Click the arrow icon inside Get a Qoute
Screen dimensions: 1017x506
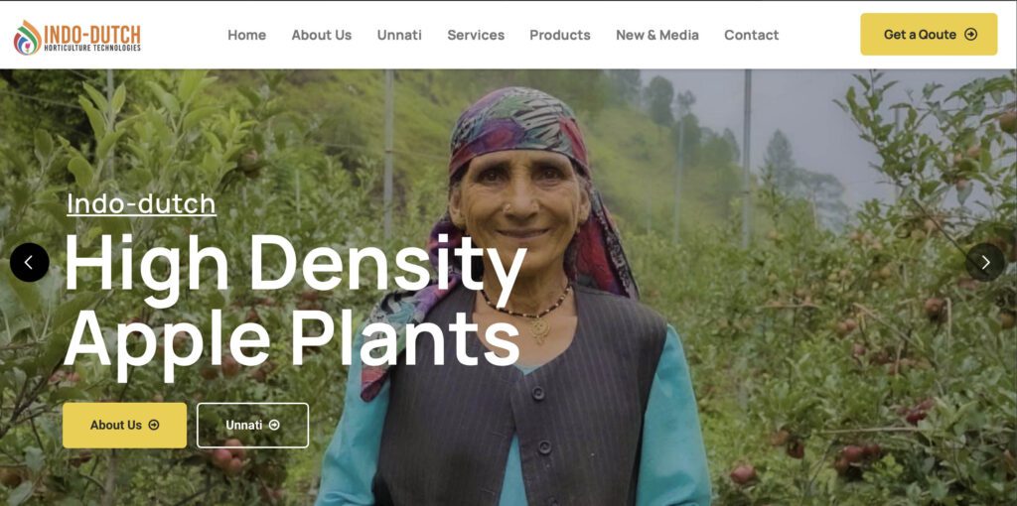click(971, 35)
